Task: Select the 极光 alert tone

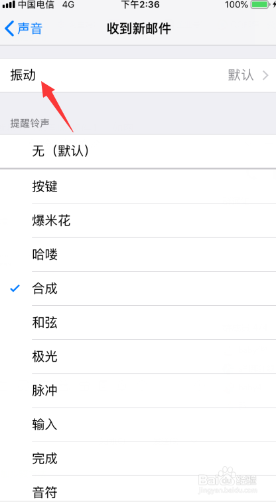Action: (x=138, y=356)
